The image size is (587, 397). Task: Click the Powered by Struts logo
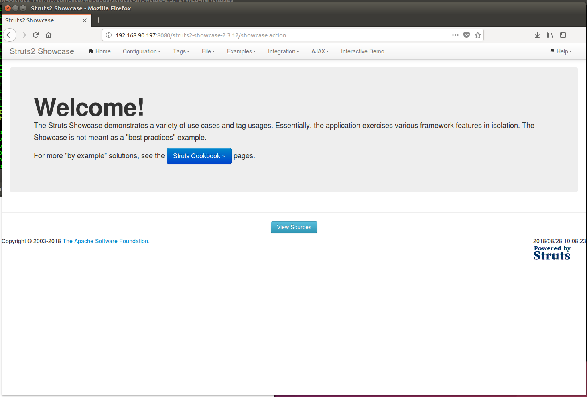pyautogui.click(x=552, y=253)
